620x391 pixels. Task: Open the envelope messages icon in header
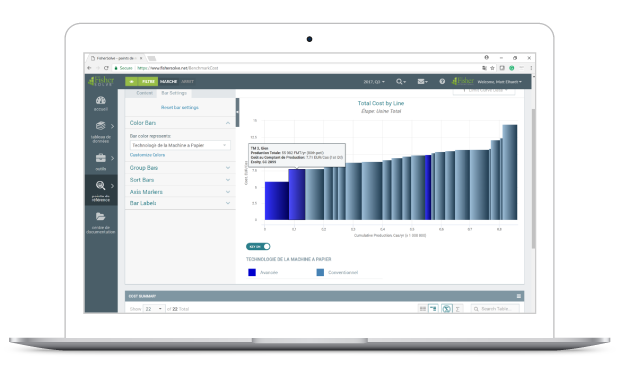click(x=422, y=81)
